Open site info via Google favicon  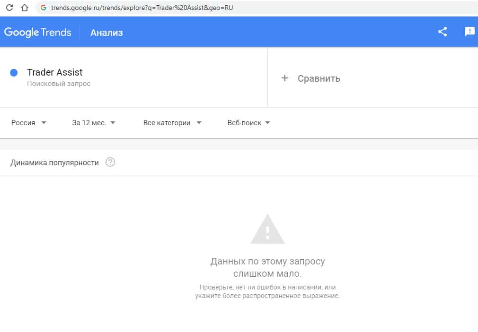tap(44, 8)
